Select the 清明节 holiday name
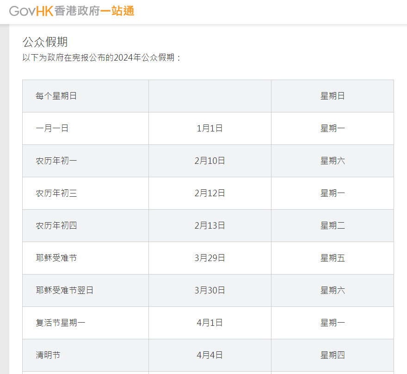The height and width of the screenshot is (374, 407). (48, 355)
